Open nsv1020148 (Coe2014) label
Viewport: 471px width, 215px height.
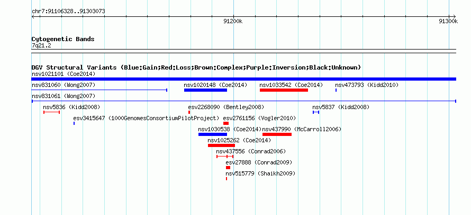pos(215,85)
